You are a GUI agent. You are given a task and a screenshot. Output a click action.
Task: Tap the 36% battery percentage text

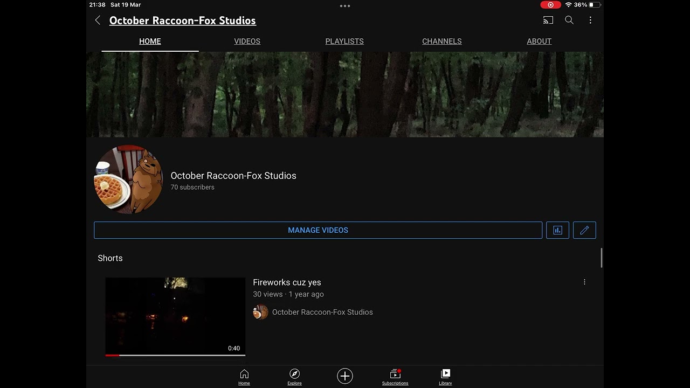click(581, 5)
